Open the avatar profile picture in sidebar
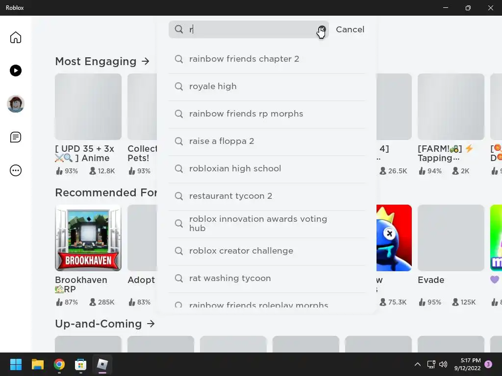The image size is (502, 376). click(15, 104)
